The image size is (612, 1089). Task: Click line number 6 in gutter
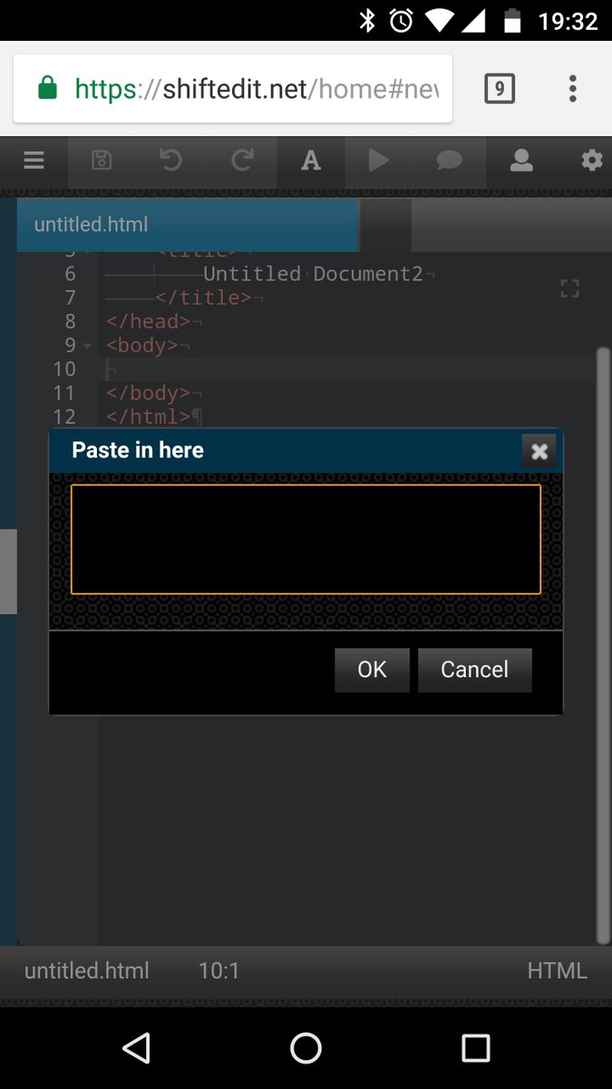(x=71, y=274)
